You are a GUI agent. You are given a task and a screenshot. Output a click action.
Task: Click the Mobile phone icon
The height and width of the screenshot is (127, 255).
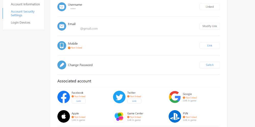click(x=62, y=46)
